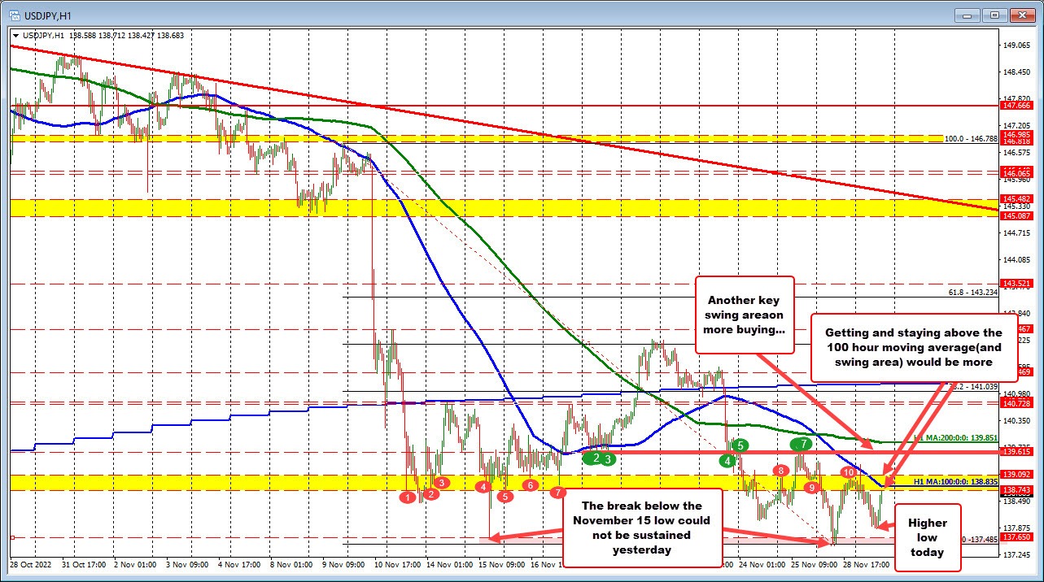Click the 143.521 red price label
This screenshot has height=582, width=1044.
tap(1018, 284)
